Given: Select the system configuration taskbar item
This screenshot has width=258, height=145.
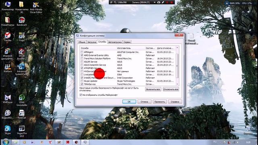Looking at the screenshot, I should [85, 142].
